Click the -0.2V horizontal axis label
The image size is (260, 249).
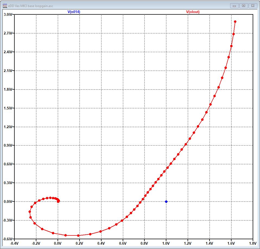[x=36, y=243]
